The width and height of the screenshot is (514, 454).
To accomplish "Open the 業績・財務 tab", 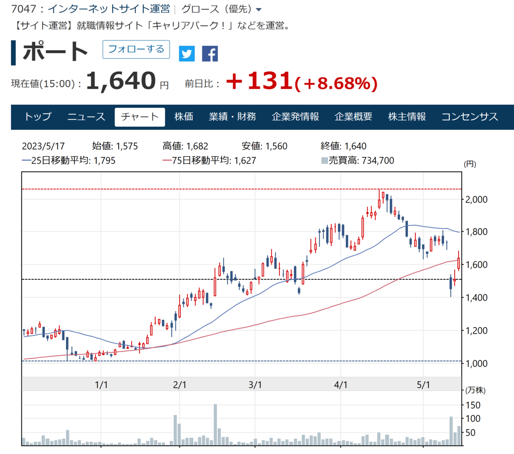I will pyautogui.click(x=233, y=117).
